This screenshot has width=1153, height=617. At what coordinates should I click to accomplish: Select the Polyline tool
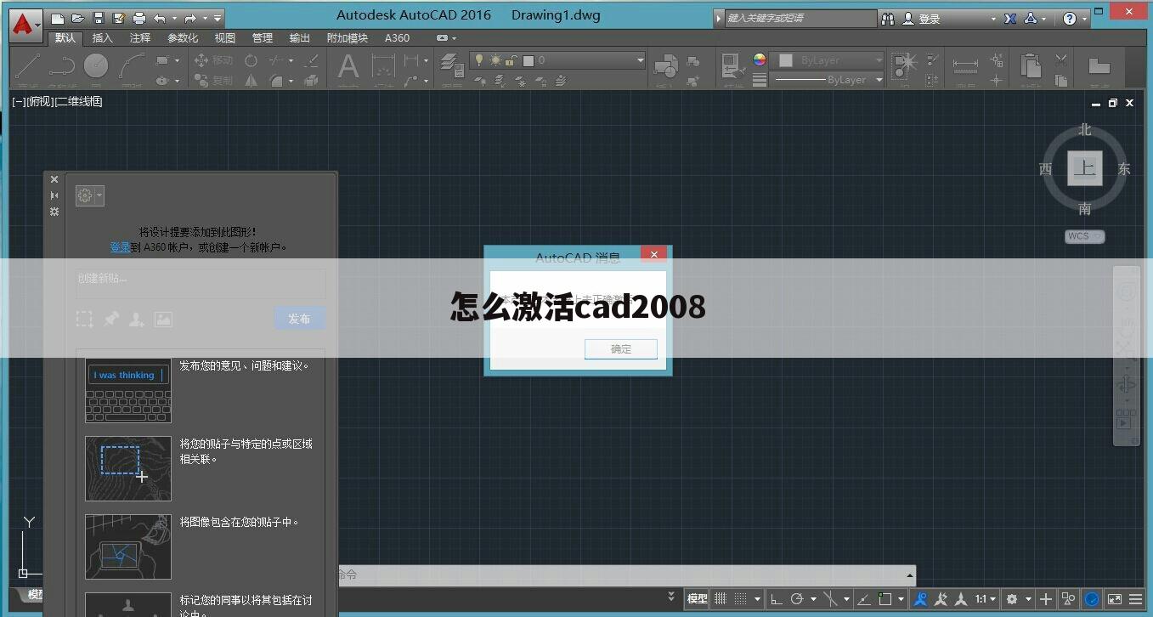(x=62, y=66)
